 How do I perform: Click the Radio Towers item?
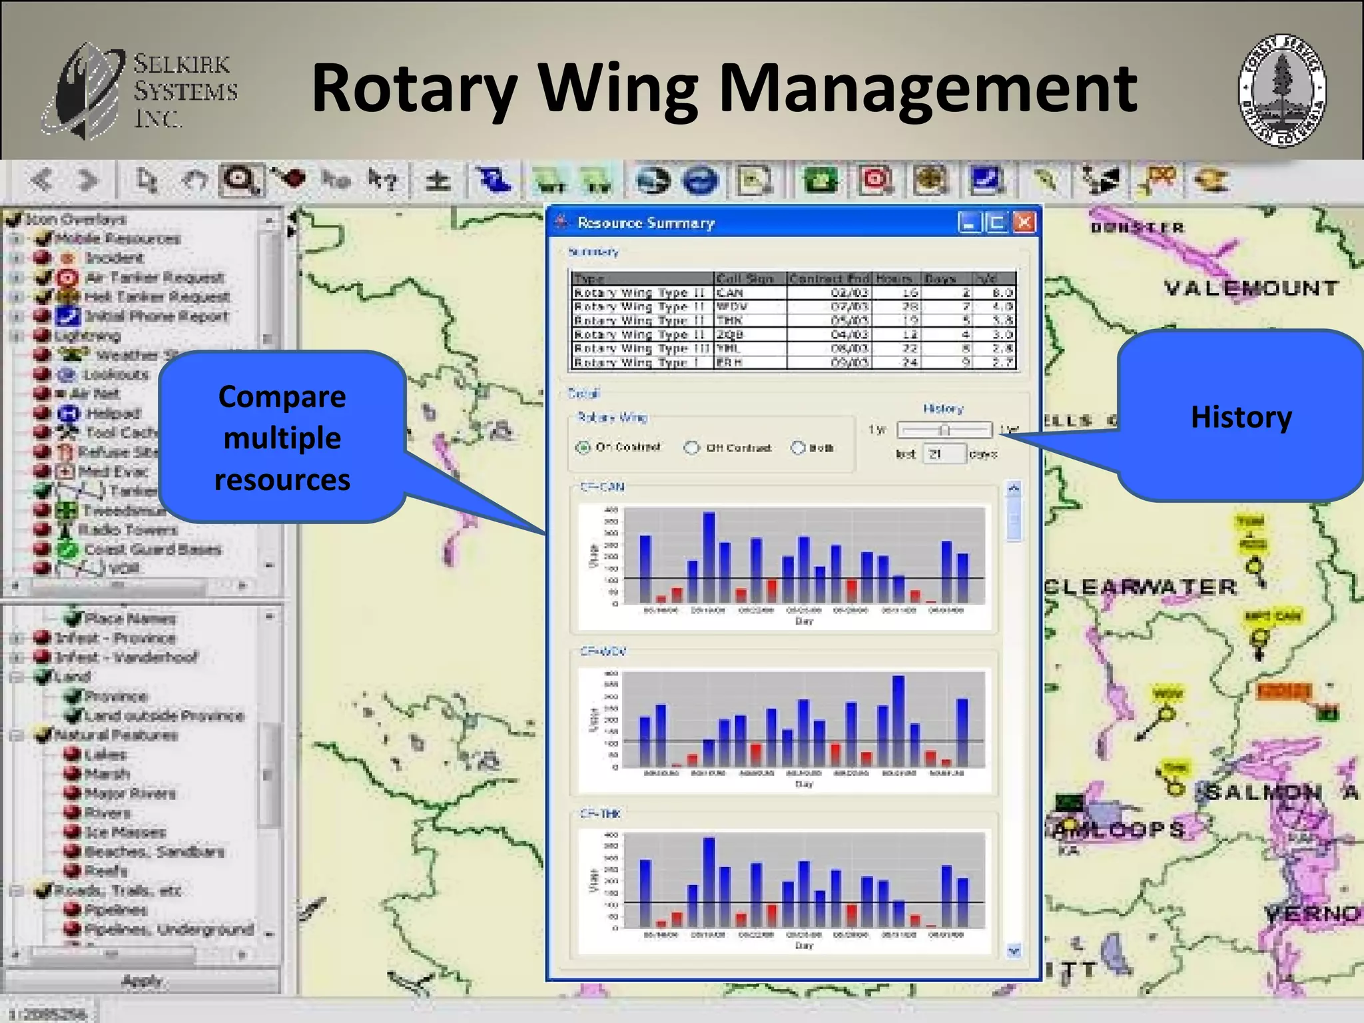click(129, 530)
